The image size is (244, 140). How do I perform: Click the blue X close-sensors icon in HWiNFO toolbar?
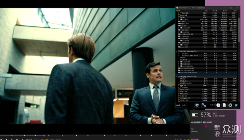point(236,105)
